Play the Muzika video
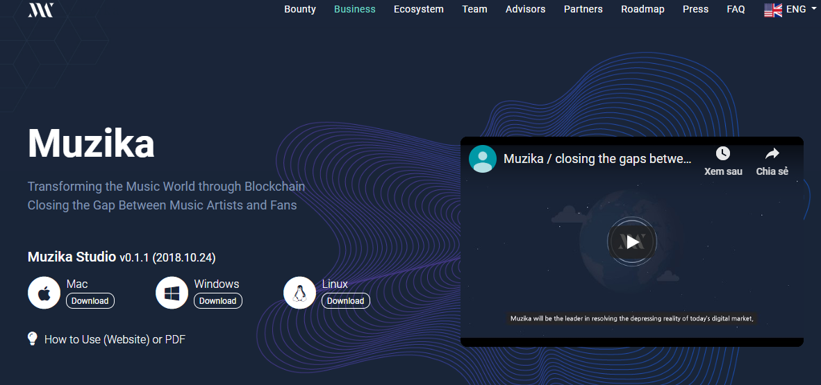This screenshot has height=385, width=821. 632,241
